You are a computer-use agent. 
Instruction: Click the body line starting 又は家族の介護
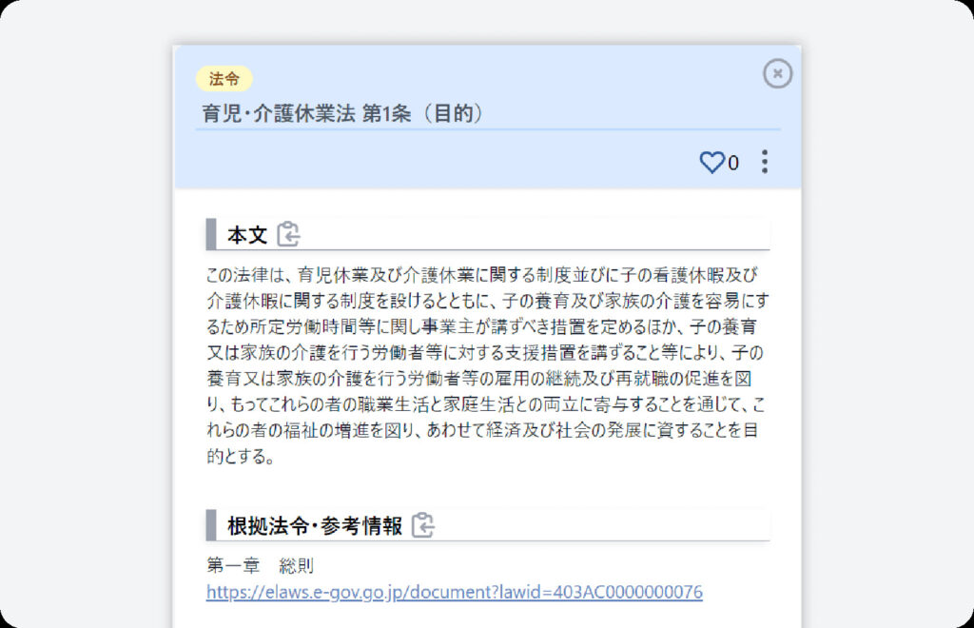click(x=484, y=352)
